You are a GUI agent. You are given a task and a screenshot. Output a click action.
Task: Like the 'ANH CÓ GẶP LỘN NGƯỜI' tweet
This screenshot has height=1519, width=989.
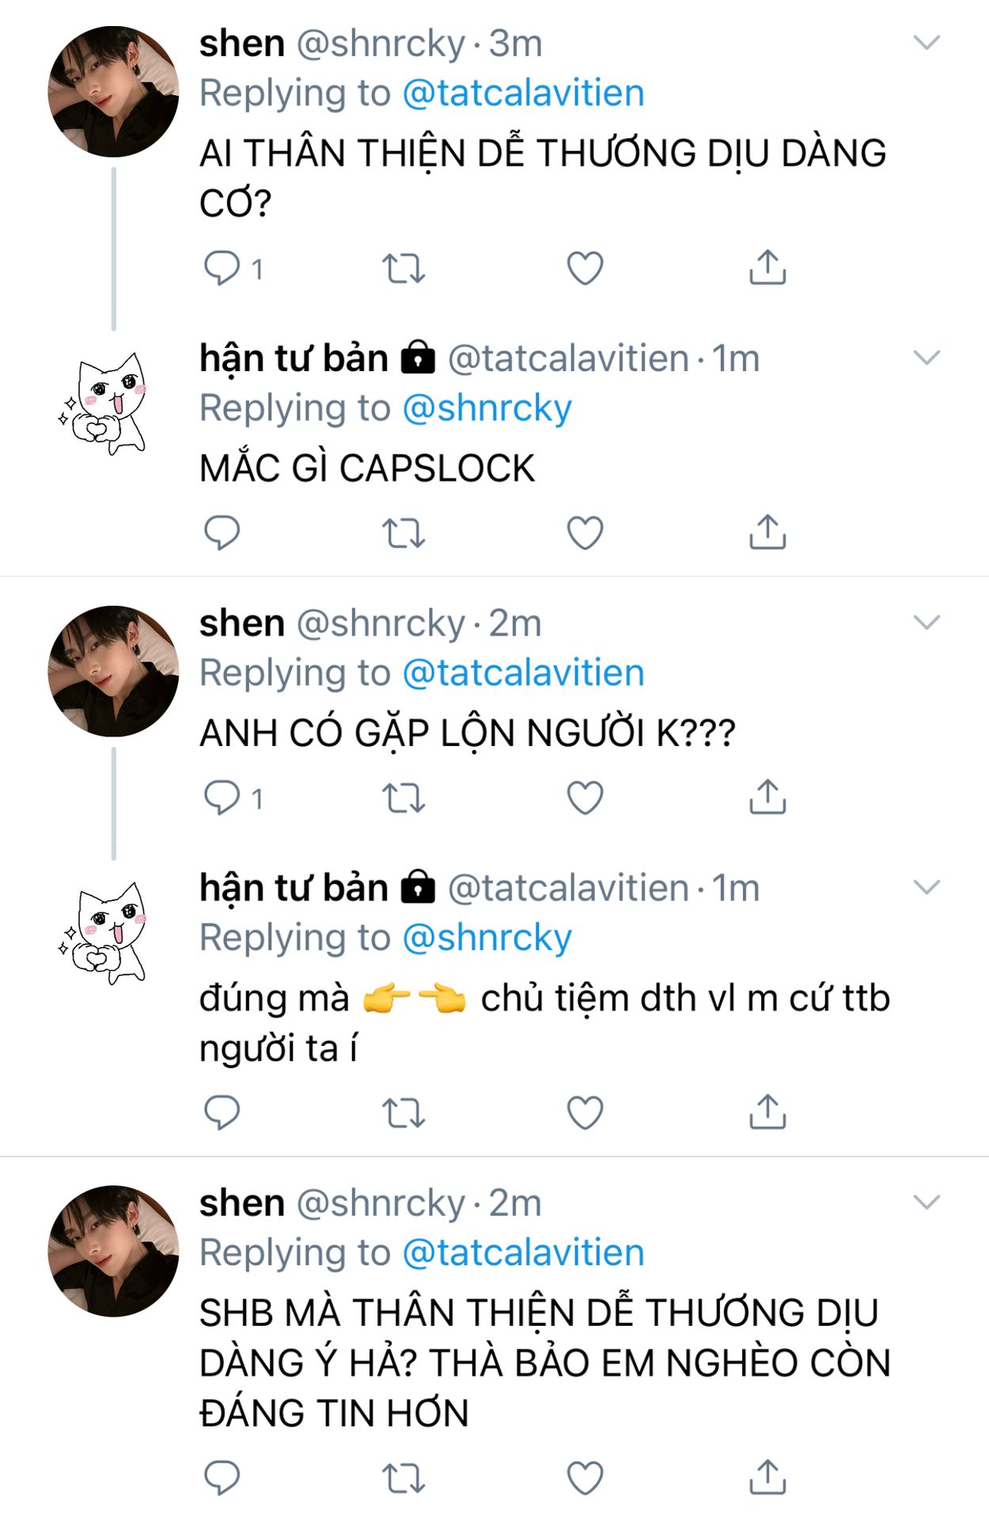(585, 797)
